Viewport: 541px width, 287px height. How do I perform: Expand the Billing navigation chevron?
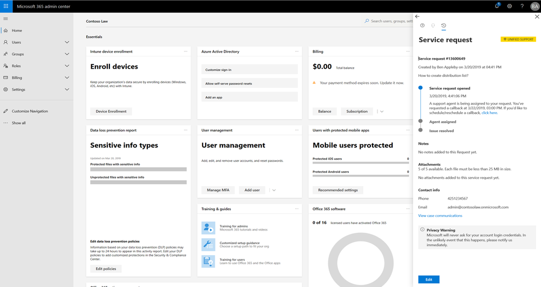click(67, 77)
